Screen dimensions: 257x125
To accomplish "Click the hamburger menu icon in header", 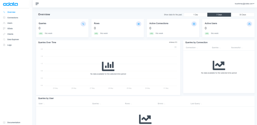I will (37, 4).
